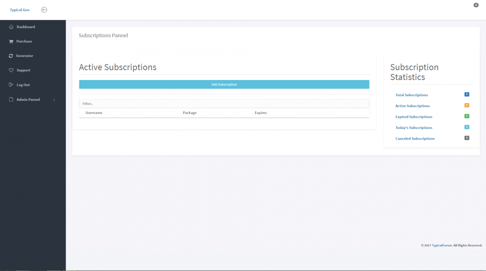
Task: Open Expired Subscriptions statistics link
Action: coord(414,117)
